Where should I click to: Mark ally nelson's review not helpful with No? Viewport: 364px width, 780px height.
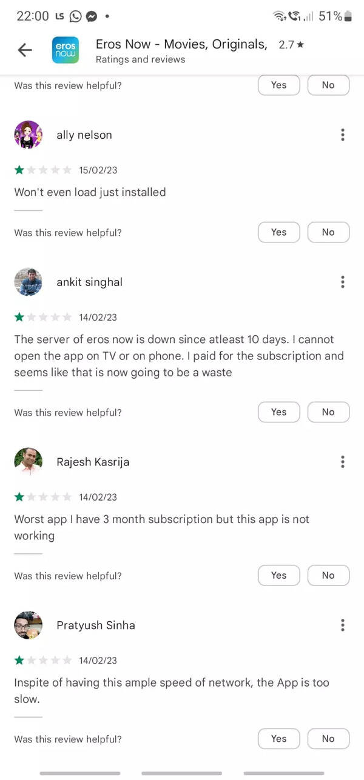(328, 232)
